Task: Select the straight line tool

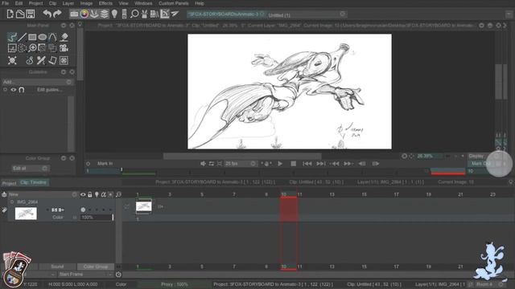Action: (22, 37)
